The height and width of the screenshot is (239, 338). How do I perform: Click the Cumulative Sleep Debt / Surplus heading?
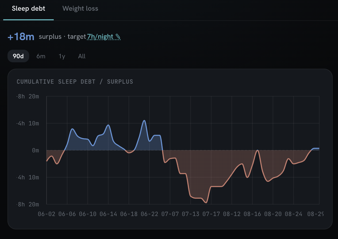75,82
